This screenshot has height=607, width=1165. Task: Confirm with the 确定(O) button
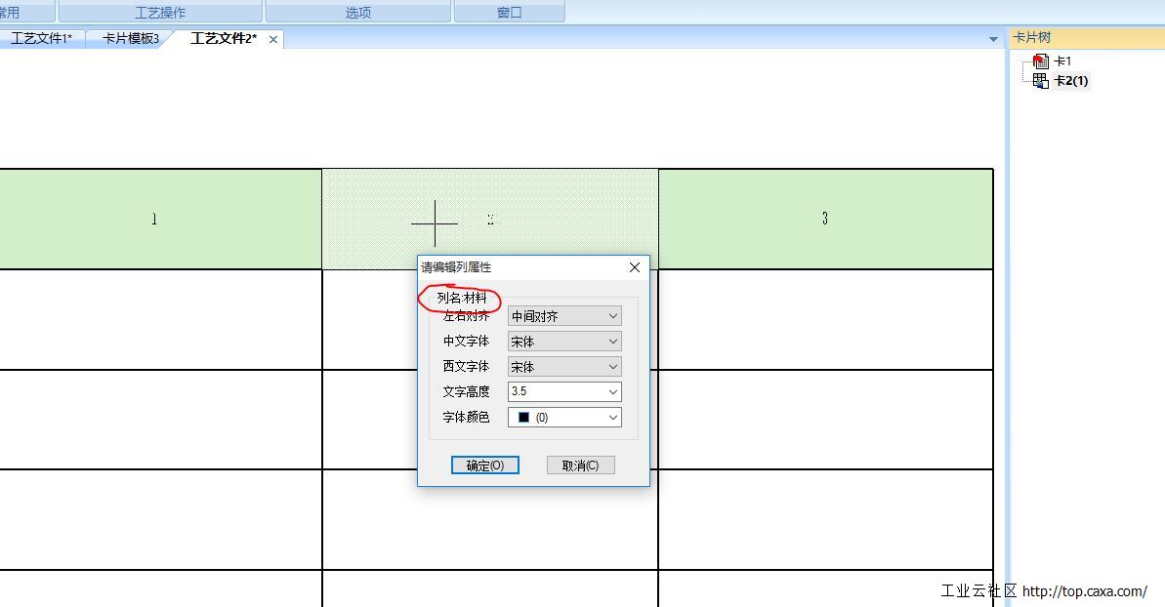click(x=485, y=465)
